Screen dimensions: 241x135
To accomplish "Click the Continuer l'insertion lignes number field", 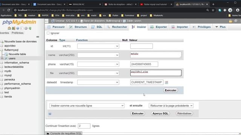I will pos(84,126).
